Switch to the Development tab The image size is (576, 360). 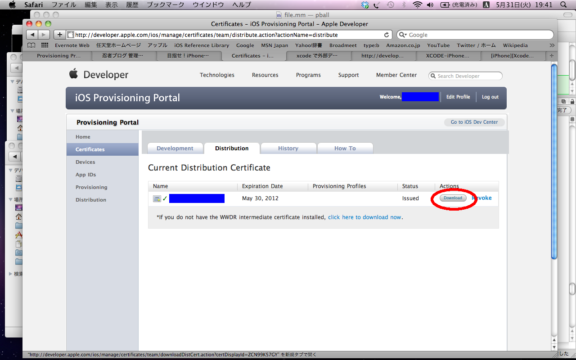pyautogui.click(x=175, y=148)
